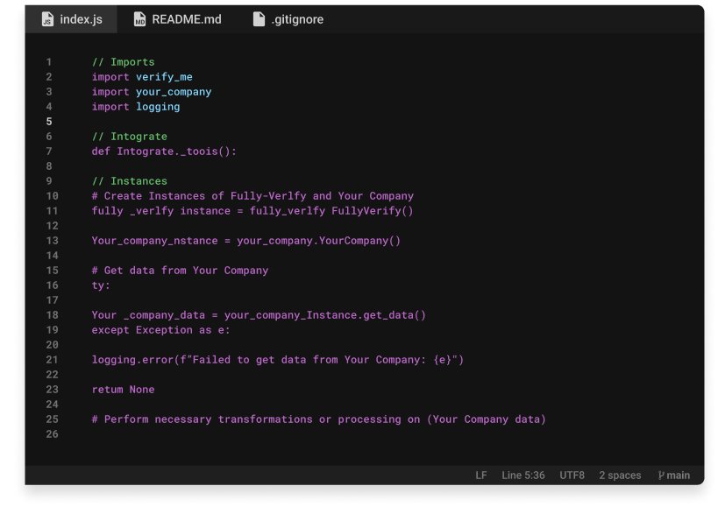Image resolution: width=718 pixels, height=507 pixels.
Task: Place cursor on empty line 5
Action: [x=263, y=122]
